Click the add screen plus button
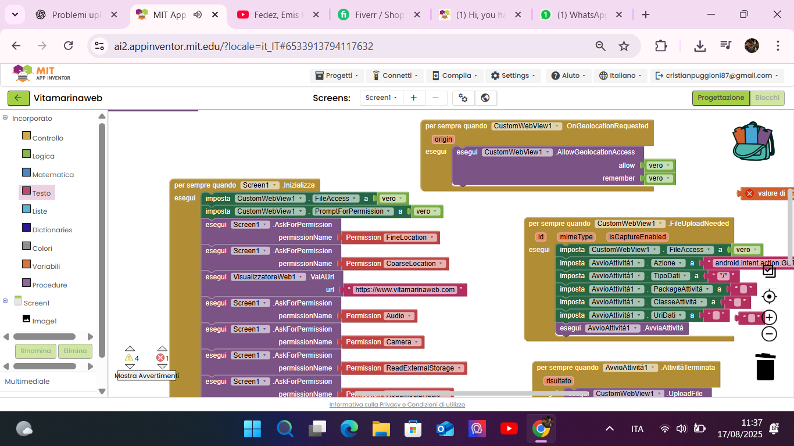 (x=413, y=98)
